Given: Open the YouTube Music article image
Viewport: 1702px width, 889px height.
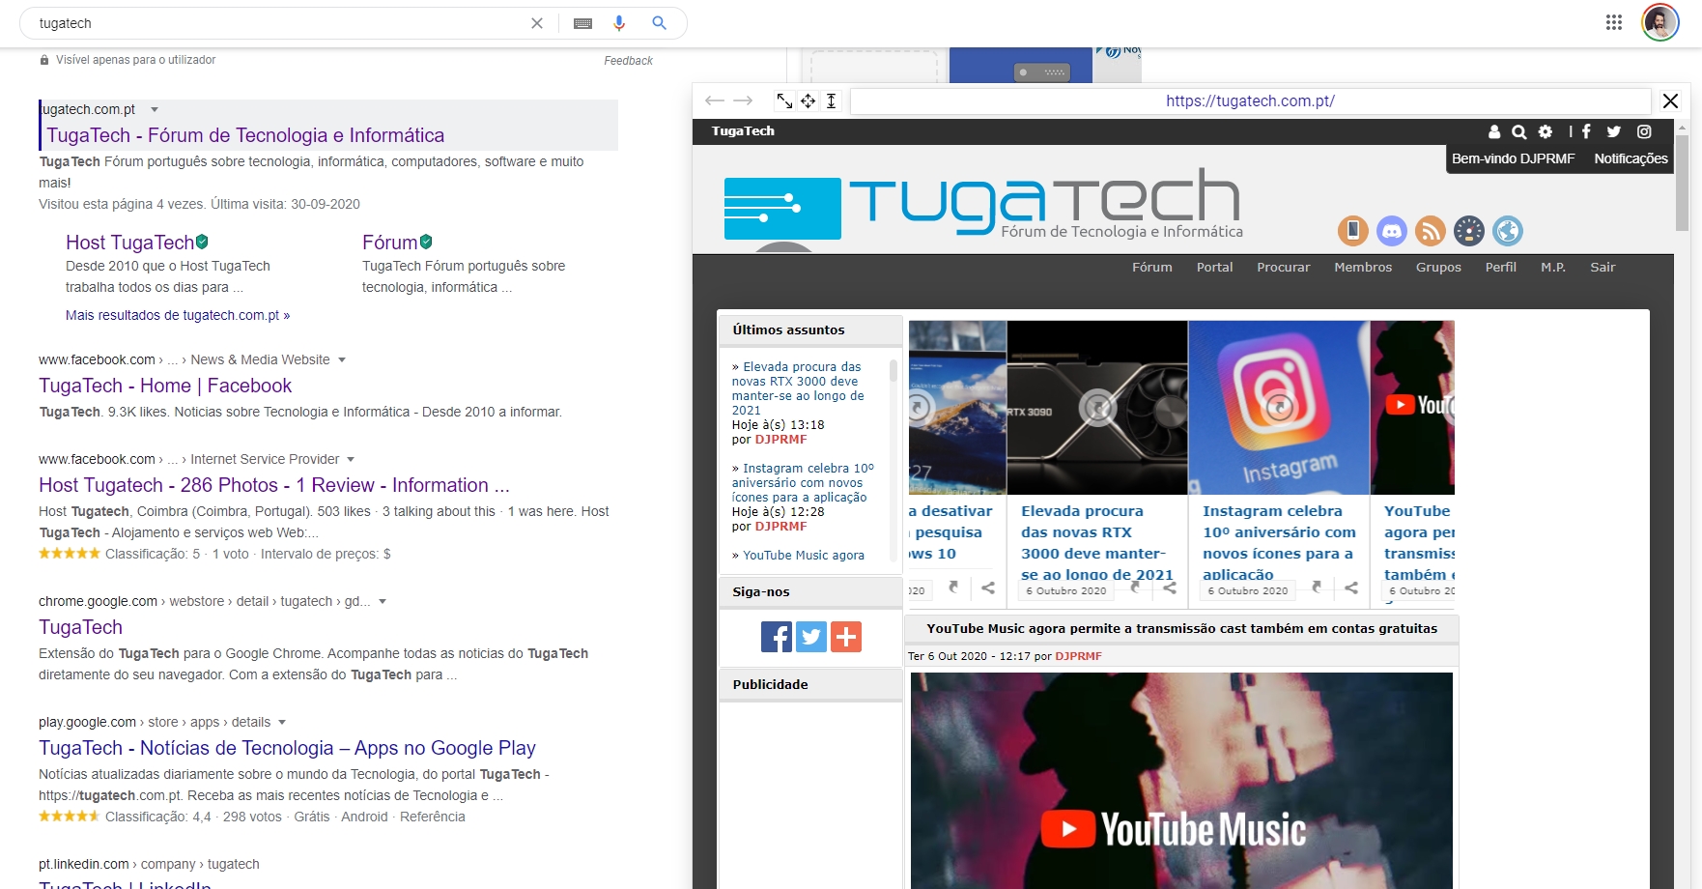Looking at the screenshot, I should tap(1181, 781).
